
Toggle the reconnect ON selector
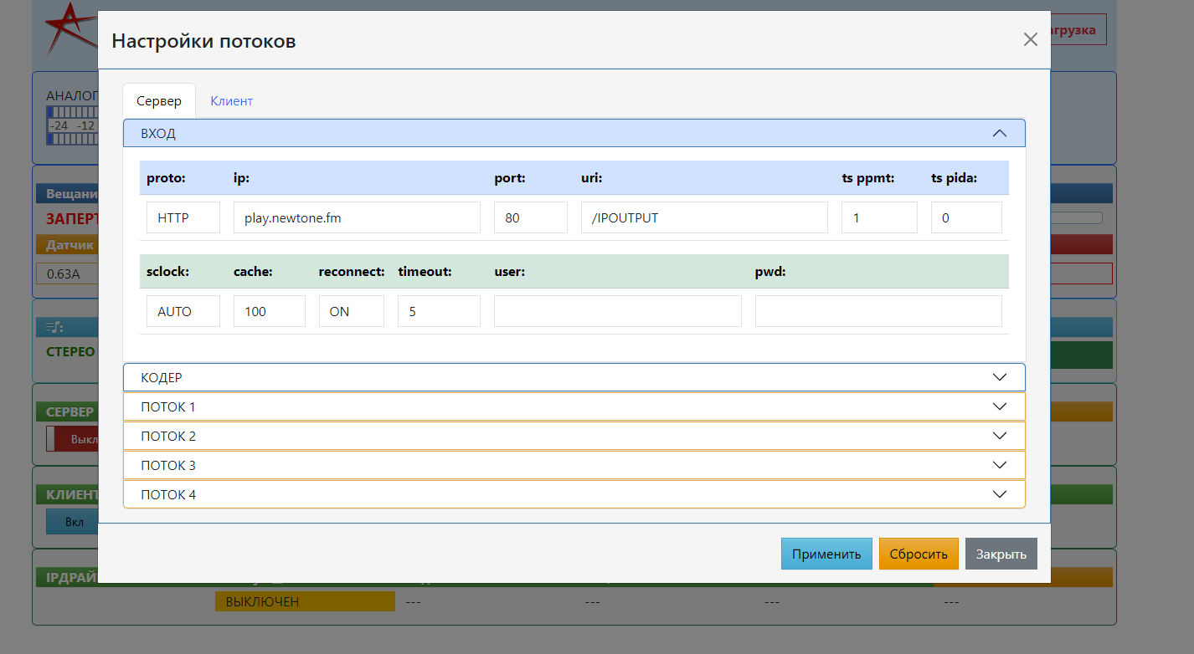(x=351, y=311)
